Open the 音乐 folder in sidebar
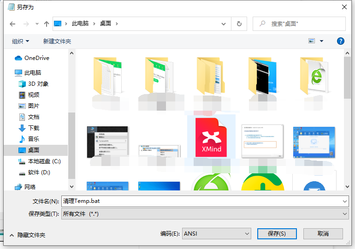The image size is (355, 249). point(34,139)
